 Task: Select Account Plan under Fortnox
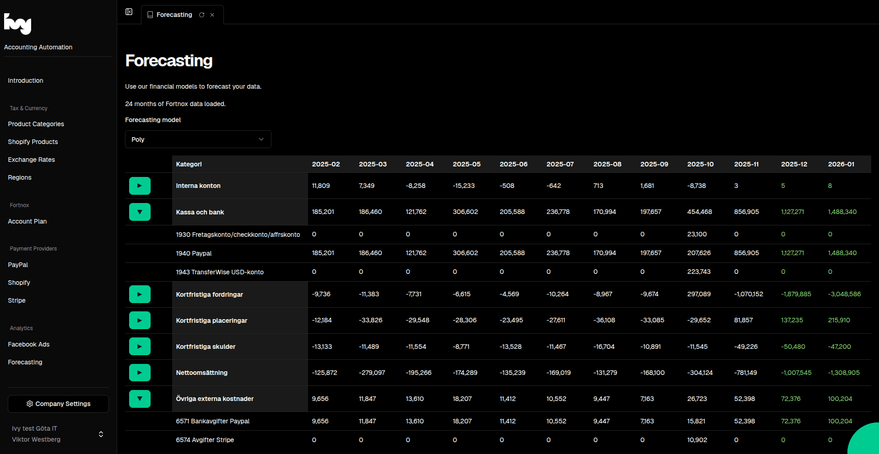tap(27, 221)
